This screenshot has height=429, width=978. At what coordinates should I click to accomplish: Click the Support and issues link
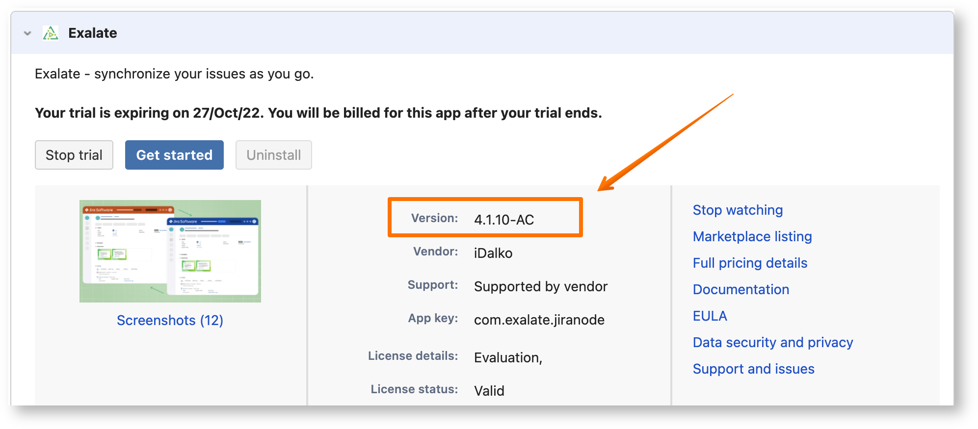click(754, 369)
